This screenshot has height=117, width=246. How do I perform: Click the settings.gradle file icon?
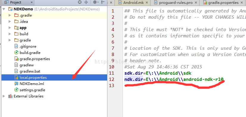[16, 90]
